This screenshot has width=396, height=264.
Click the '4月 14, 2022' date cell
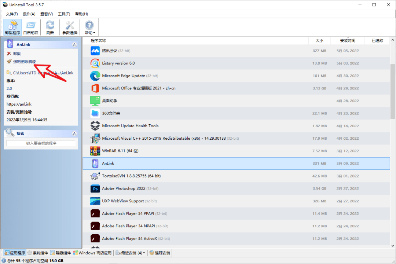point(348,126)
